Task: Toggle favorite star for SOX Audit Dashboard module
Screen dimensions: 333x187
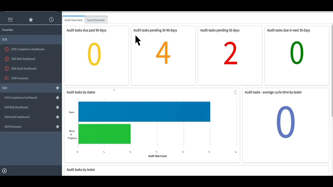Action: (57, 117)
